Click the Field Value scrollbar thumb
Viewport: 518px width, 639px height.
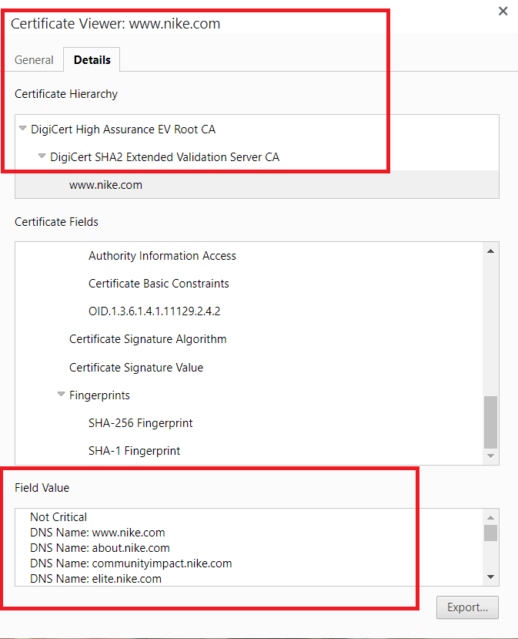[x=491, y=533]
